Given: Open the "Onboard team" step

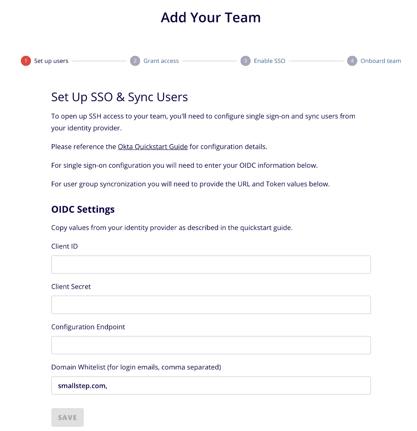Looking at the screenshot, I should (380, 61).
